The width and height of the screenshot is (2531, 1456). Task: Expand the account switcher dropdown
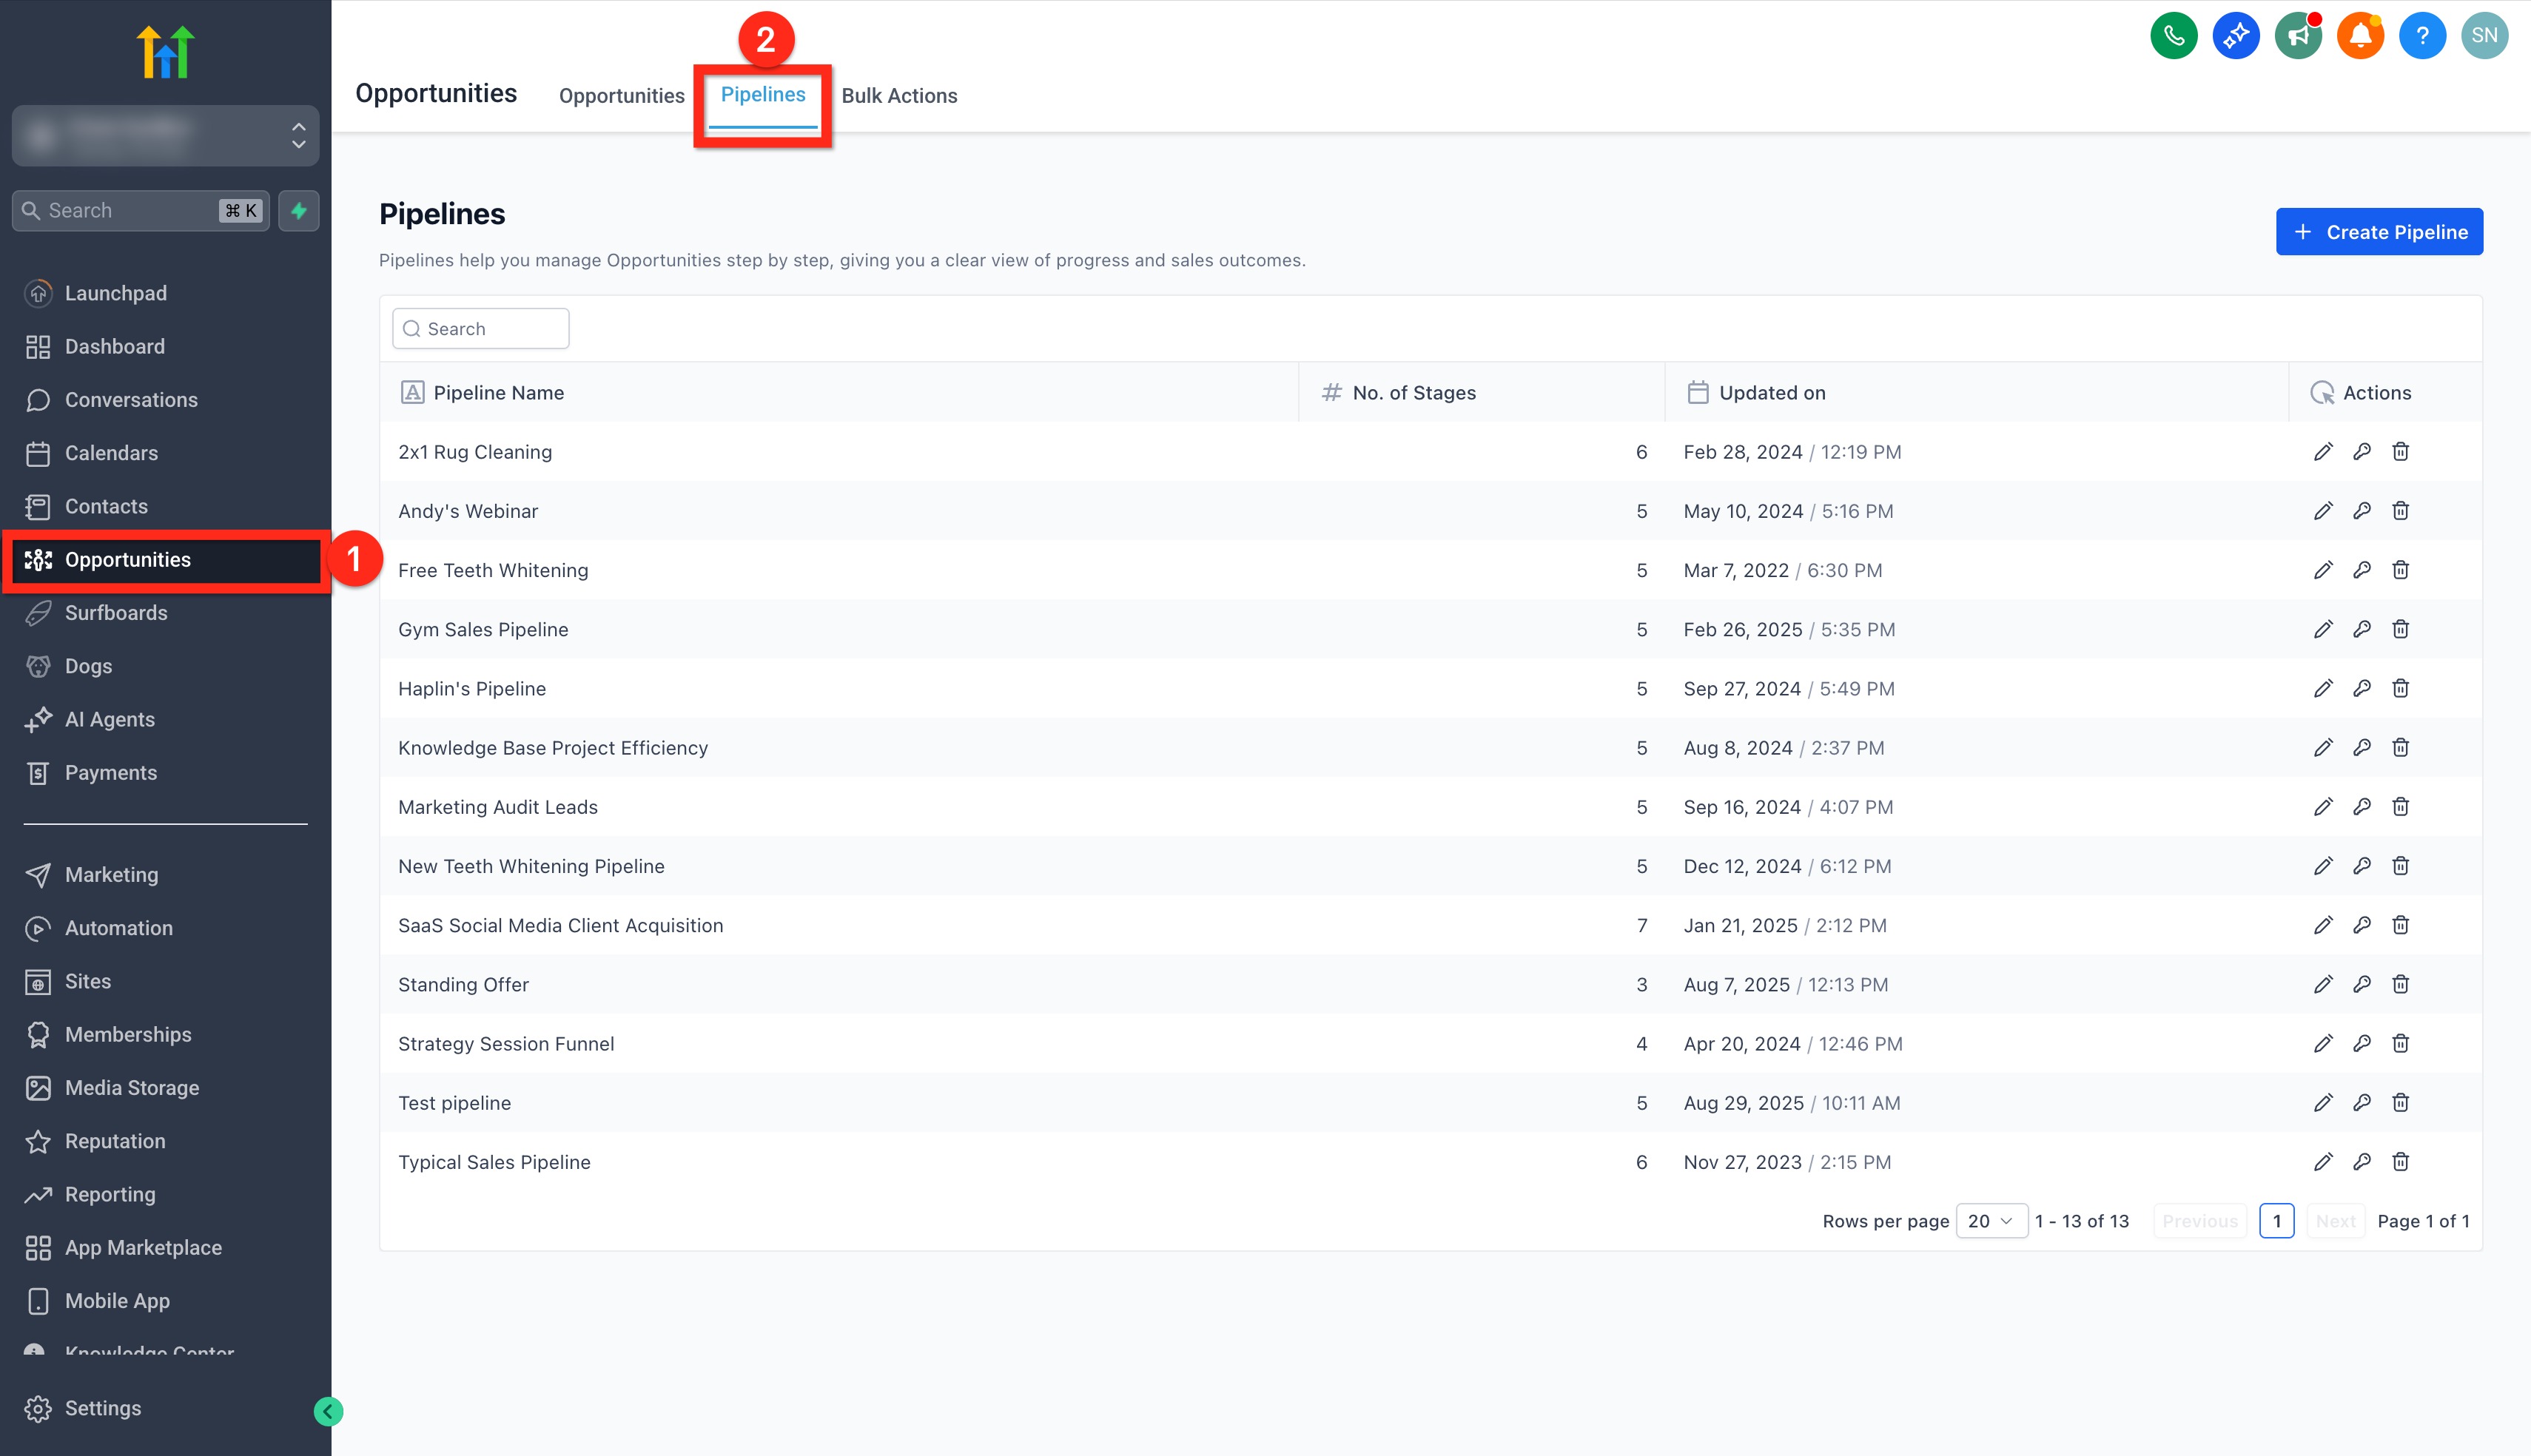pyautogui.click(x=165, y=135)
